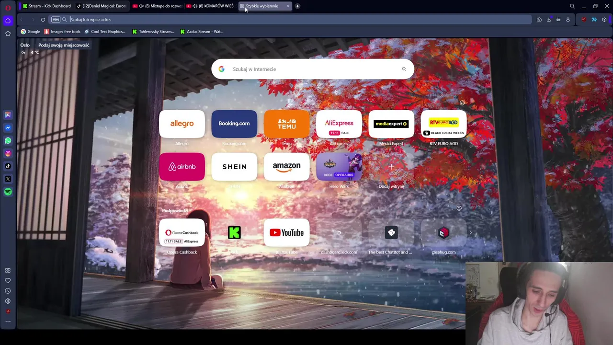
Task: Open the three-dot sidebar setup menu
Action: point(8,322)
